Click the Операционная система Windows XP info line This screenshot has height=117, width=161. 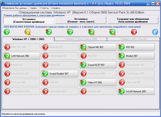click(81, 12)
